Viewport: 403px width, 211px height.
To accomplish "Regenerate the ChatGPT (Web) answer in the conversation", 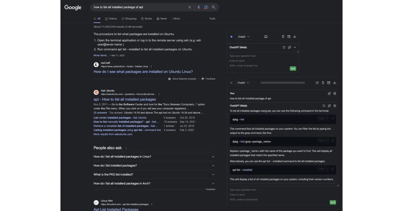I will pyautogui.click(x=324, y=105).
